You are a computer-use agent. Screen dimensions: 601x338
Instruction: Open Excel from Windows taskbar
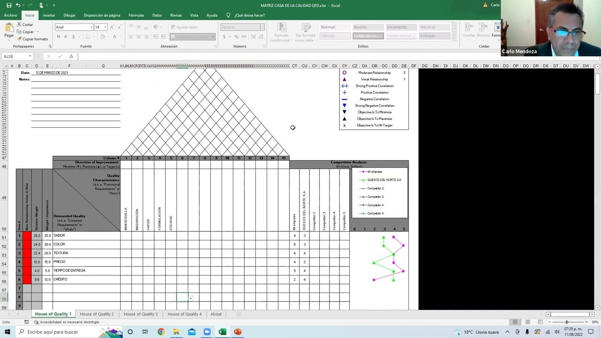coord(222,332)
